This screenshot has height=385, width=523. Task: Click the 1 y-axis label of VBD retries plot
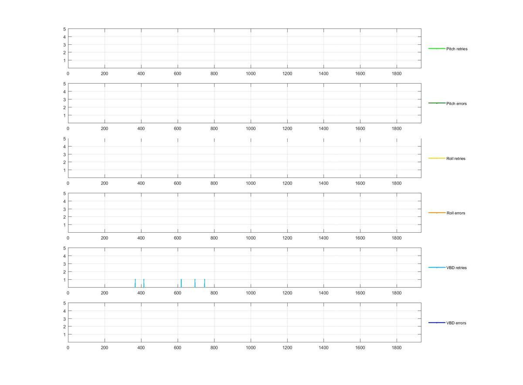coord(65,280)
